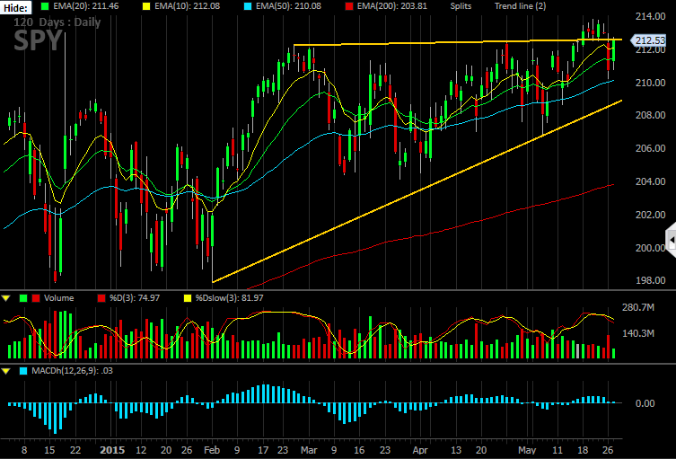Click the 200.00 price axis label
The image size is (676, 459).
pos(650,248)
